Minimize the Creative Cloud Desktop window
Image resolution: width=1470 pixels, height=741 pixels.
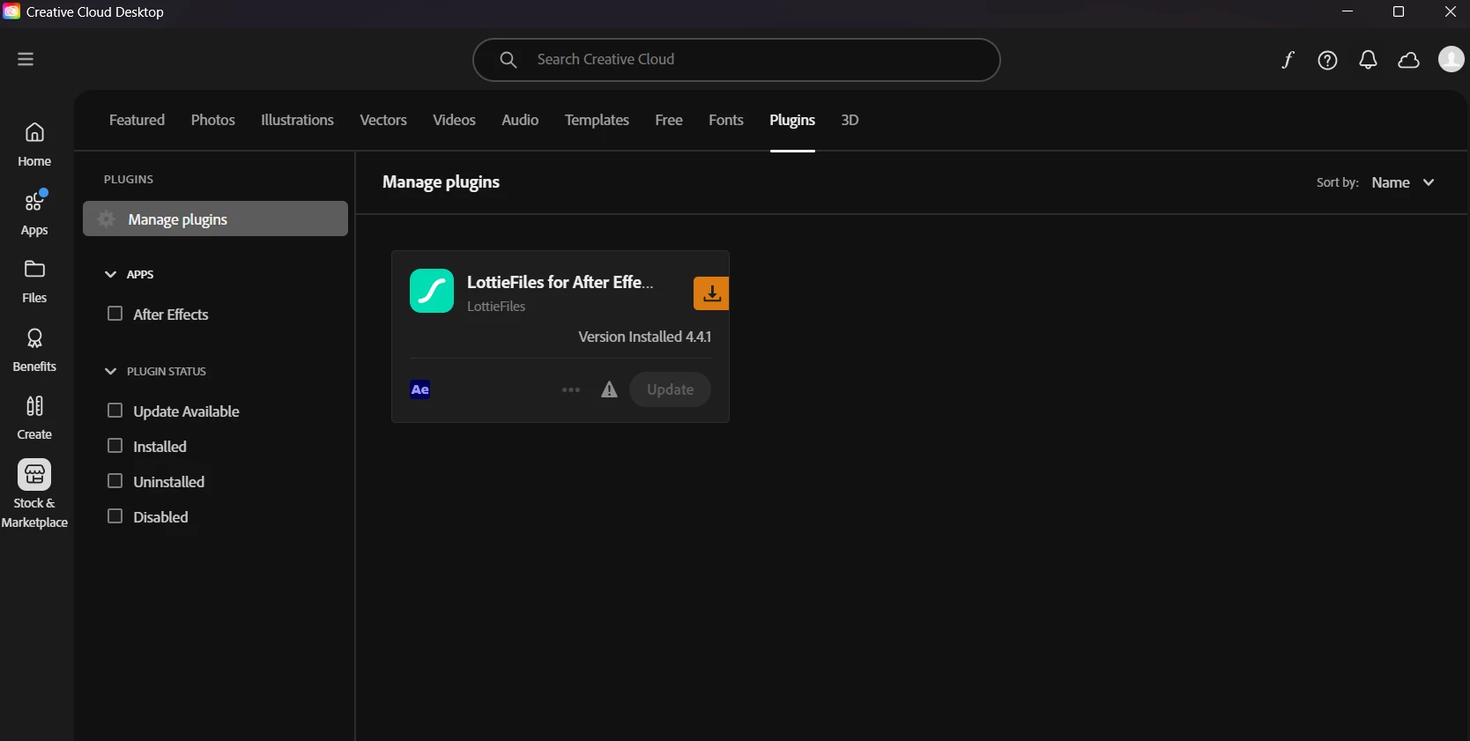coord(1347,11)
